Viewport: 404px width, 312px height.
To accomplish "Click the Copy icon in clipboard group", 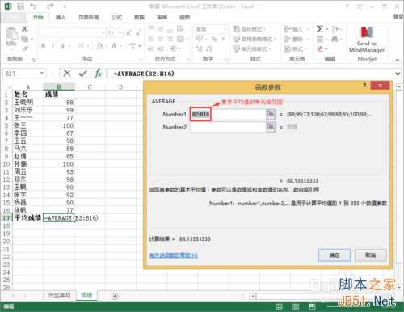I will 25,39.
